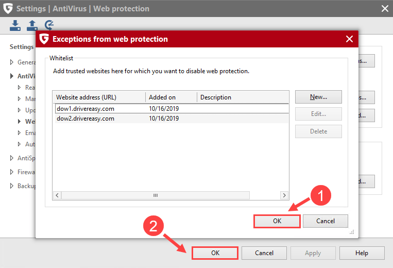Viewport: 393px width, 268px height.
Task: Close the Exceptions from web protection dialog
Action: 349,39
